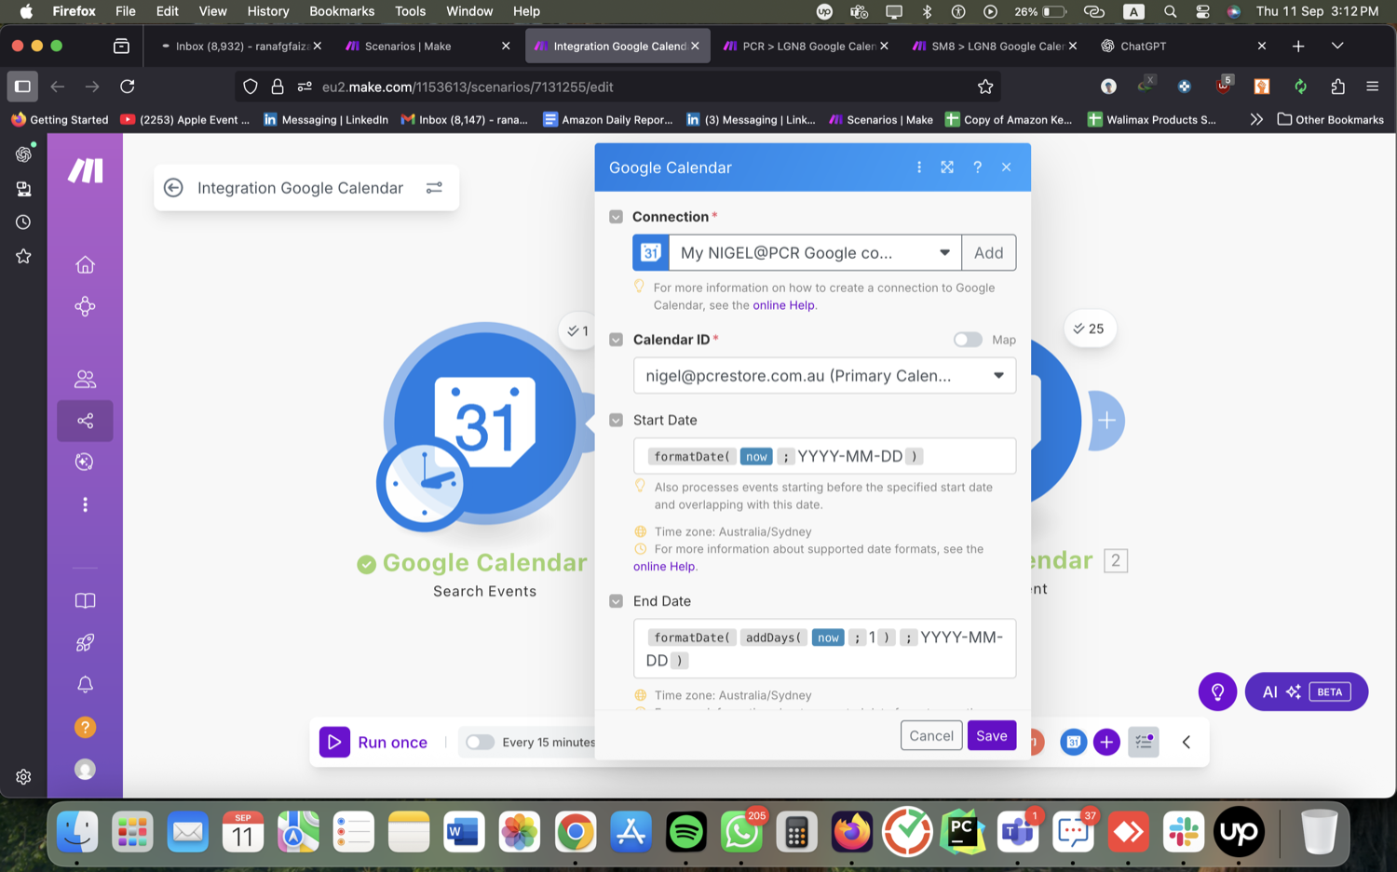The image size is (1397, 872).
Task: Toggle the Start Date field checkbox
Action: 616,421
